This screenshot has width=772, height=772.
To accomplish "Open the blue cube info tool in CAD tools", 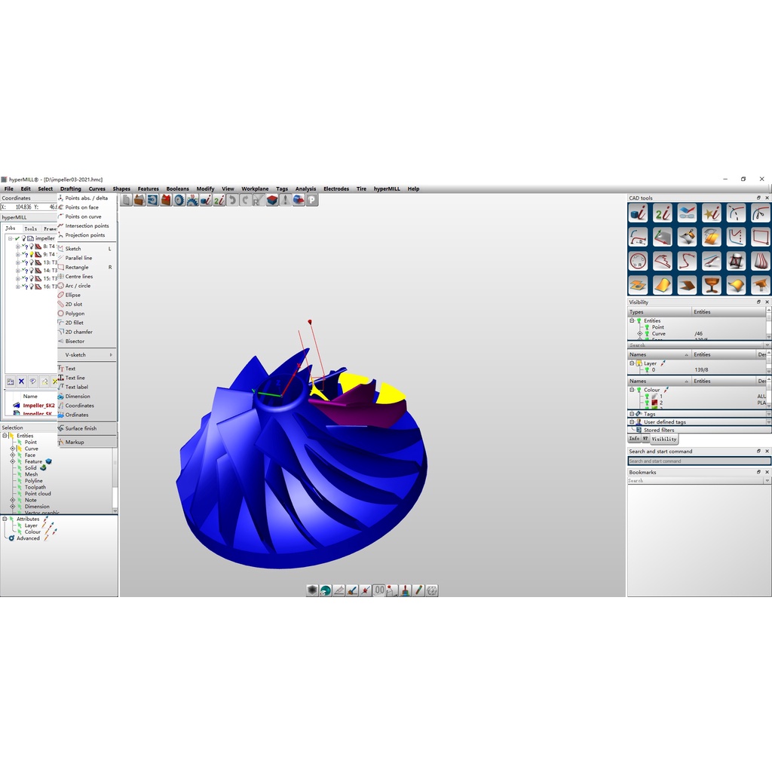I will point(638,213).
